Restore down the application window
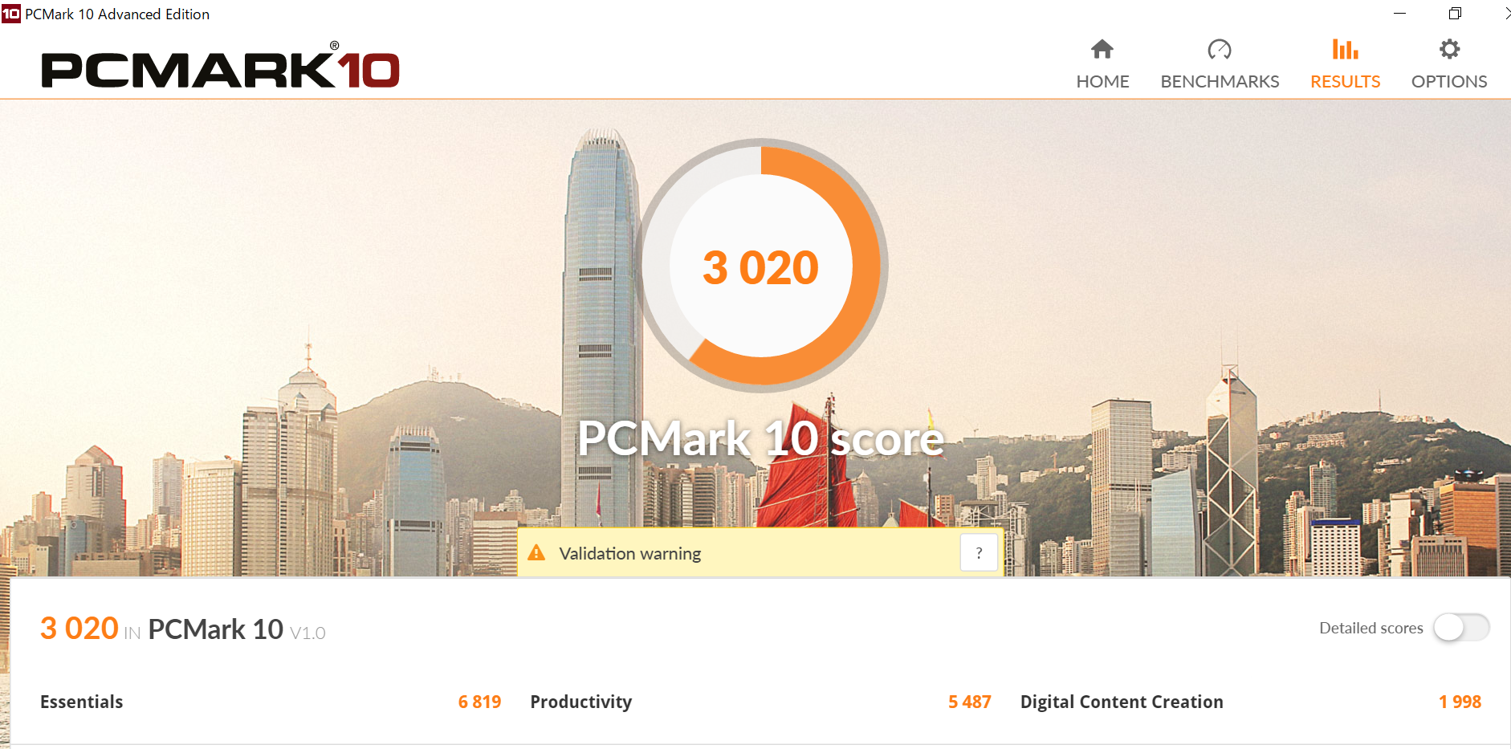 [1455, 14]
